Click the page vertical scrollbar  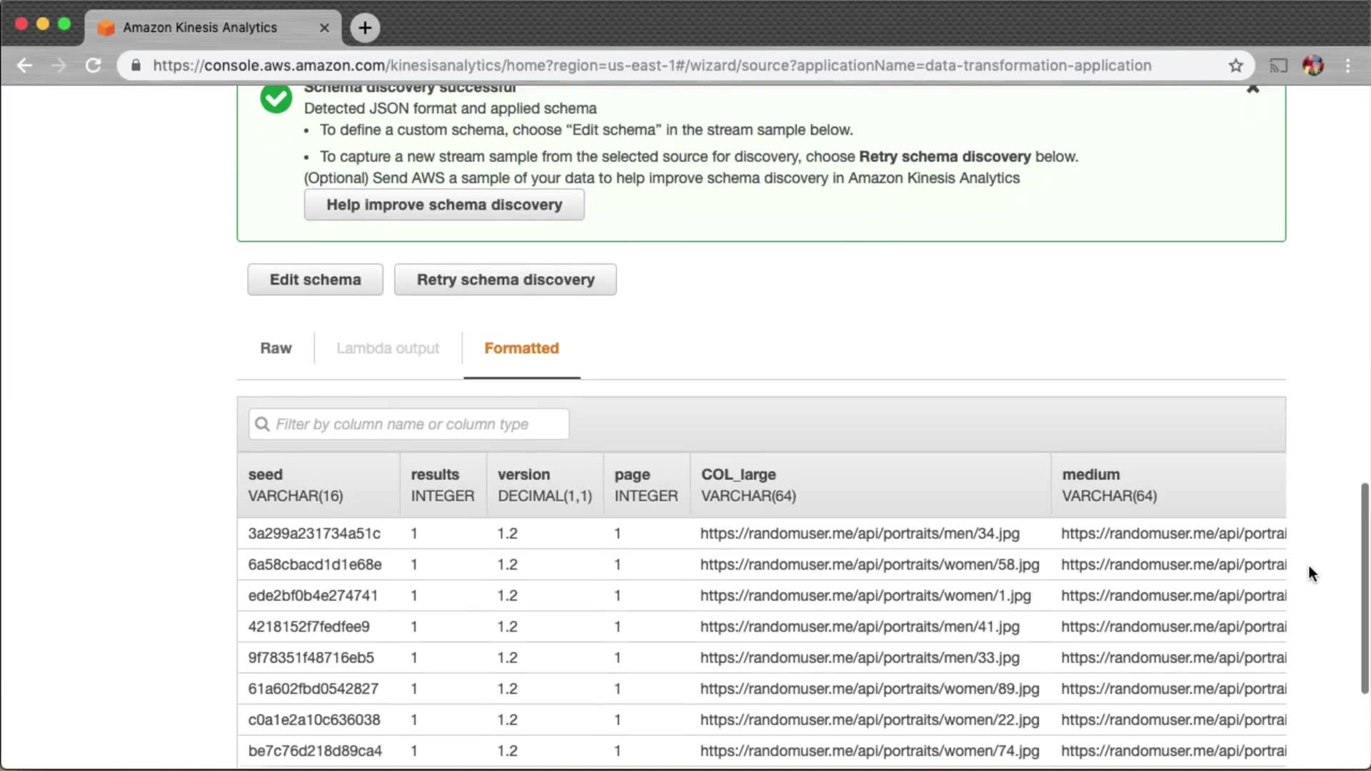(1364, 587)
